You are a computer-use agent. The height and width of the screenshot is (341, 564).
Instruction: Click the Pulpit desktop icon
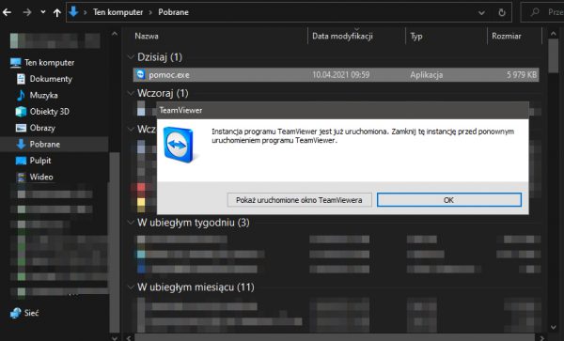(21, 161)
